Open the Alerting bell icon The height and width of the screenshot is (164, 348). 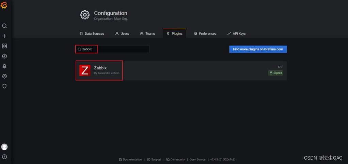point(4,66)
